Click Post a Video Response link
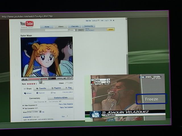 click(66, 104)
